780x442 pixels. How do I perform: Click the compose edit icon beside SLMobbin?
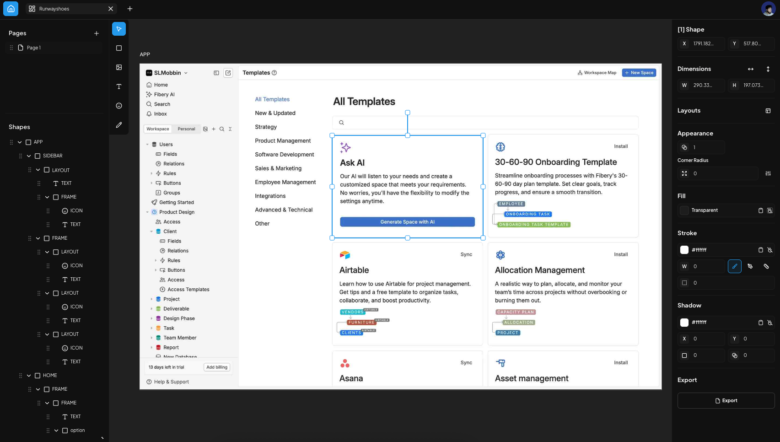click(x=228, y=73)
